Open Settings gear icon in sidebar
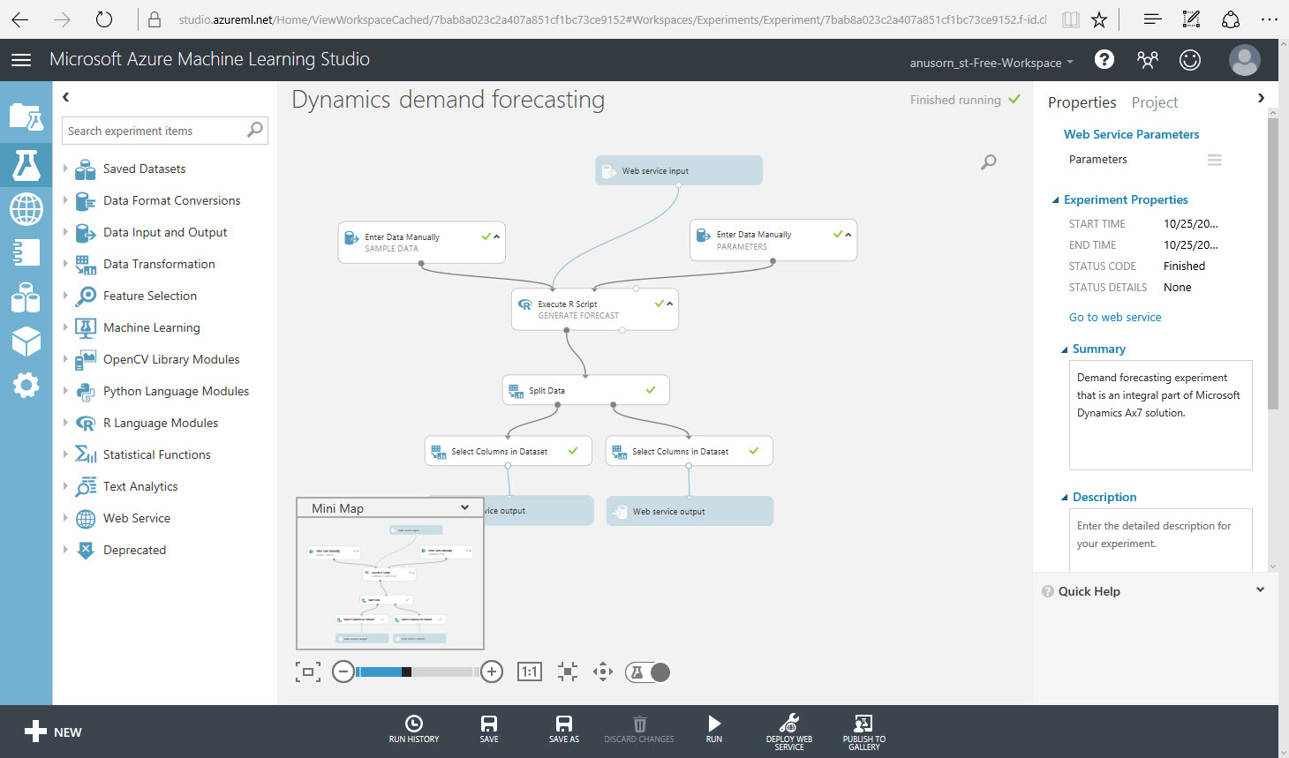Viewport: 1289px width, 758px height. click(26, 385)
